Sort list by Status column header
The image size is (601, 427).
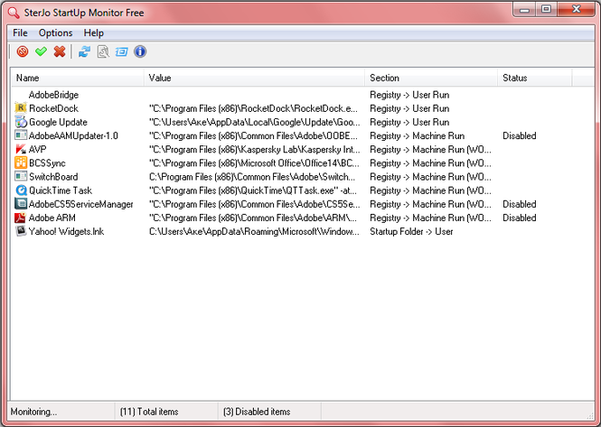coord(533,79)
